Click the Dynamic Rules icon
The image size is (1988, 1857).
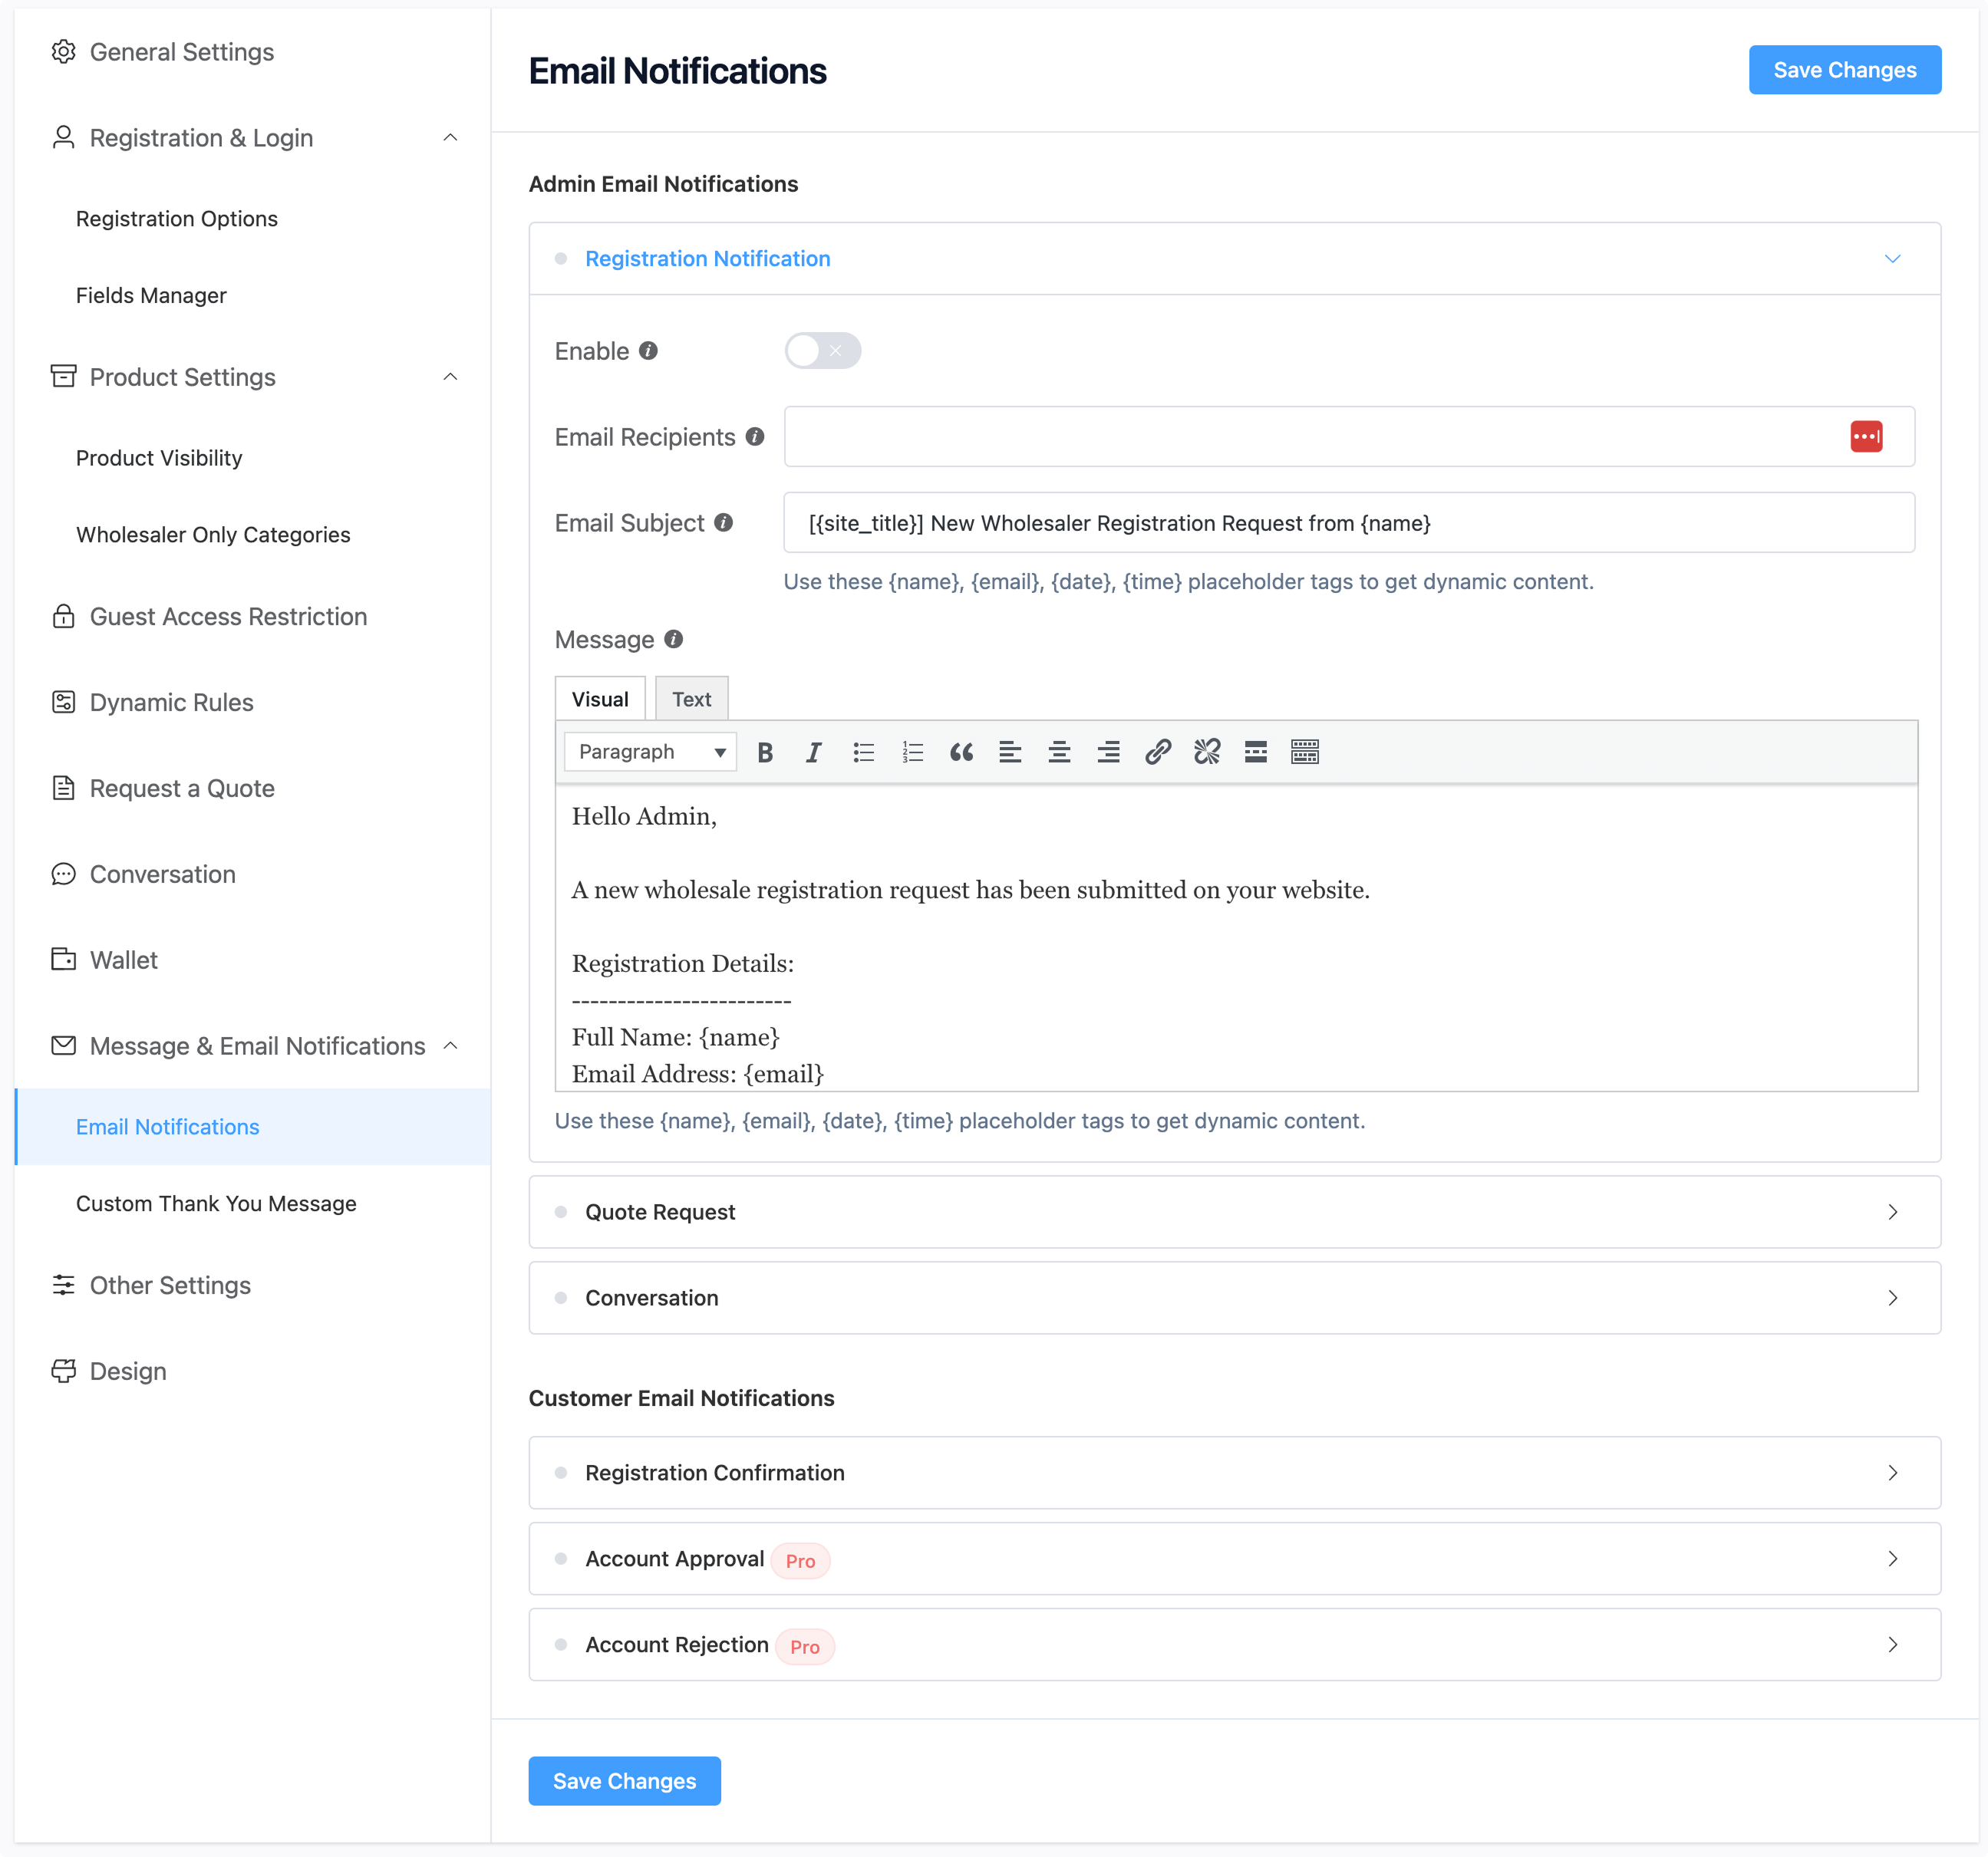click(63, 703)
